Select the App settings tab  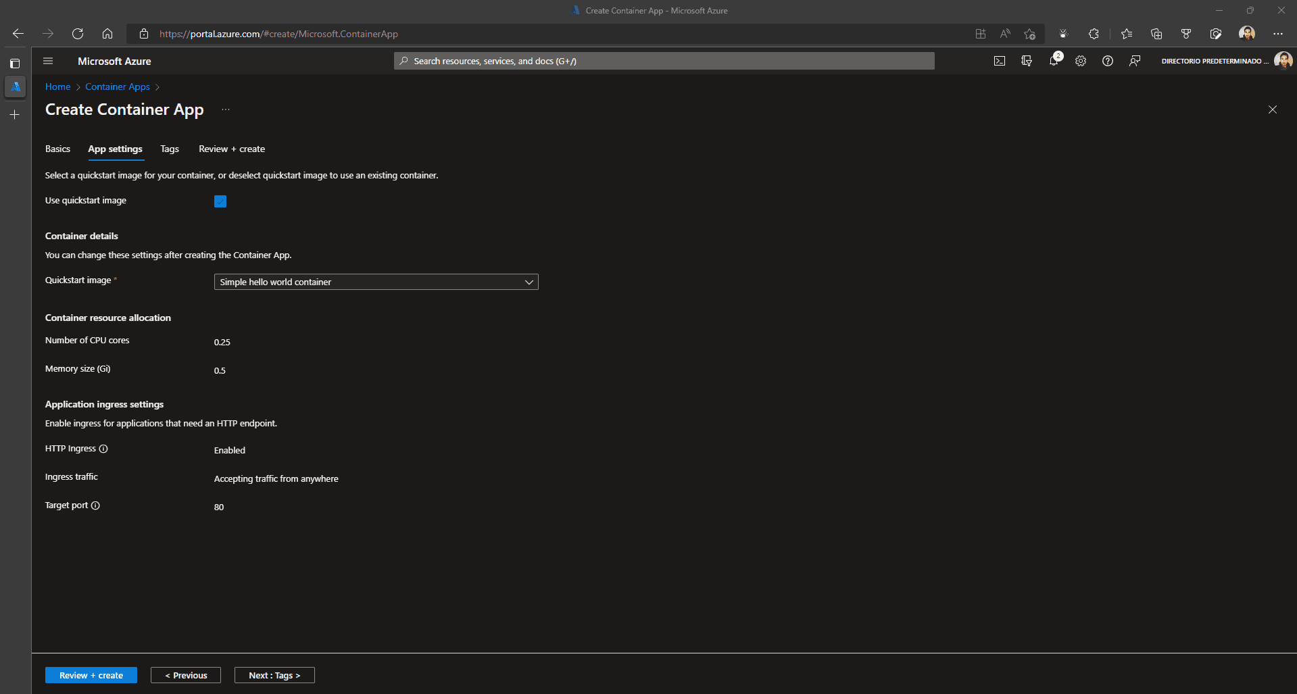click(115, 149)
